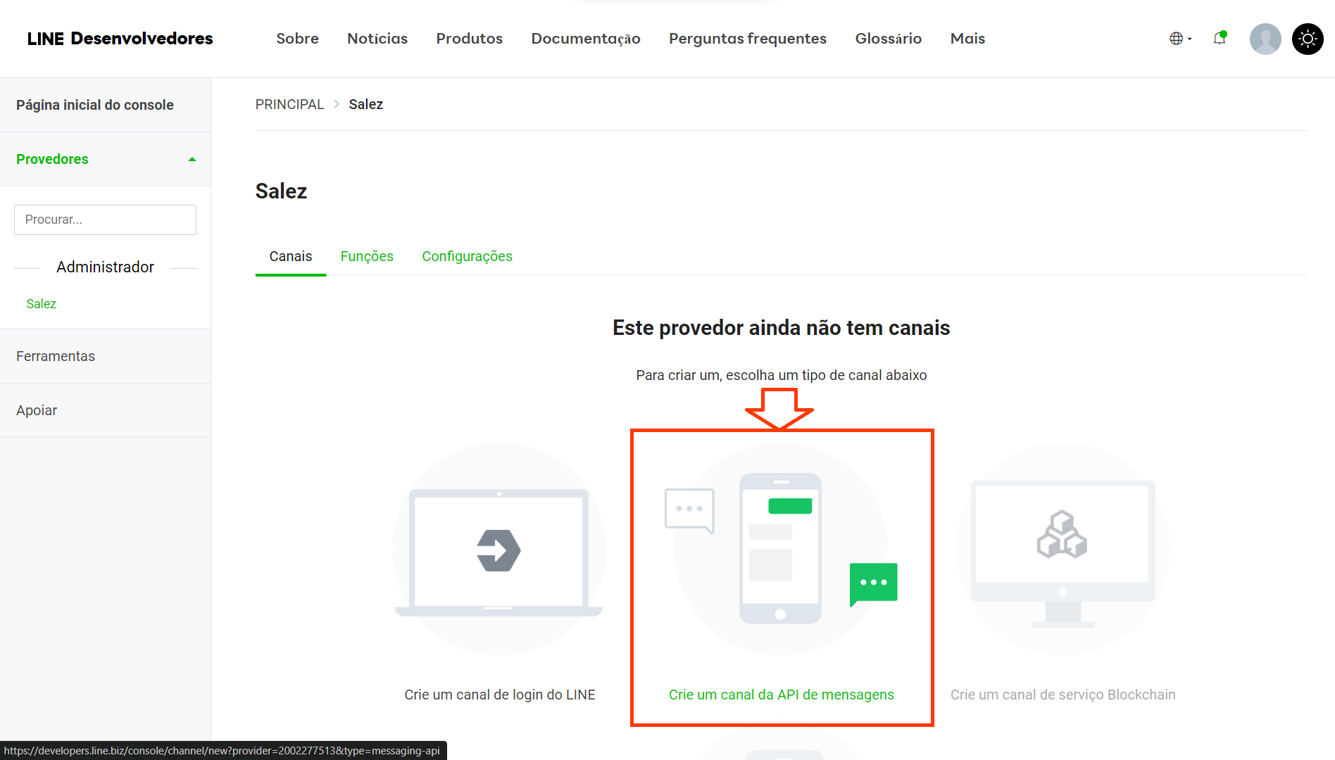Switch to the Configurações tab
This screenshot has height=760, width=1335.
point(467,257)
